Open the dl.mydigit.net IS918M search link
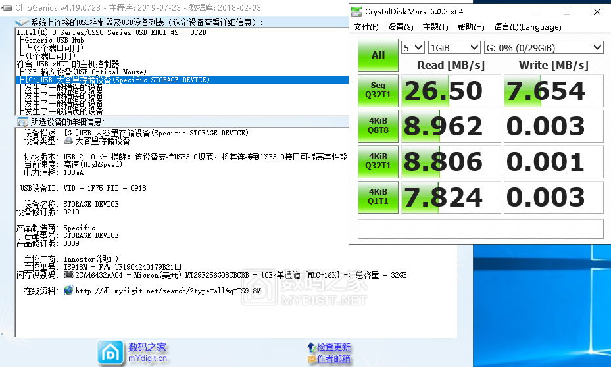The image size is (611, 367). tap(168, 291)
